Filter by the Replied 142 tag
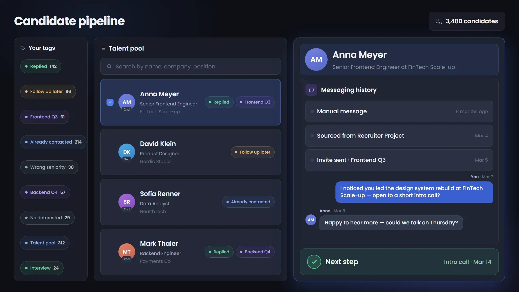The image size is (519, 292). [41, 66]
